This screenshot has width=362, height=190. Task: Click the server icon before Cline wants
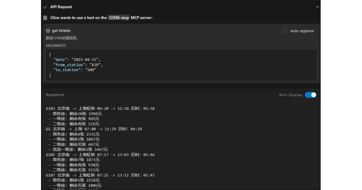tap(45, 18)
